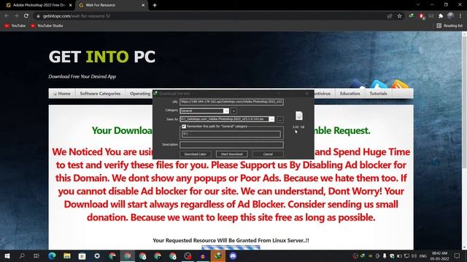Open Chrome three-dot menu
The image size is (467, 262).
460,16
